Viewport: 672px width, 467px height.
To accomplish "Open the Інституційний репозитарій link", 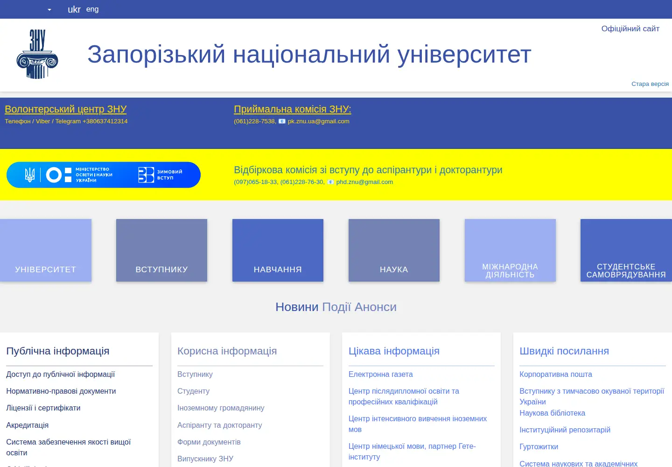I will pyautogui.click(x=565, y=430).
